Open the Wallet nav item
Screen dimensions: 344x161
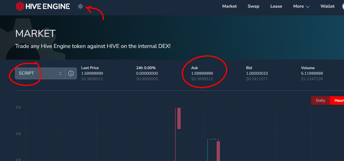[x=327, y=6]
